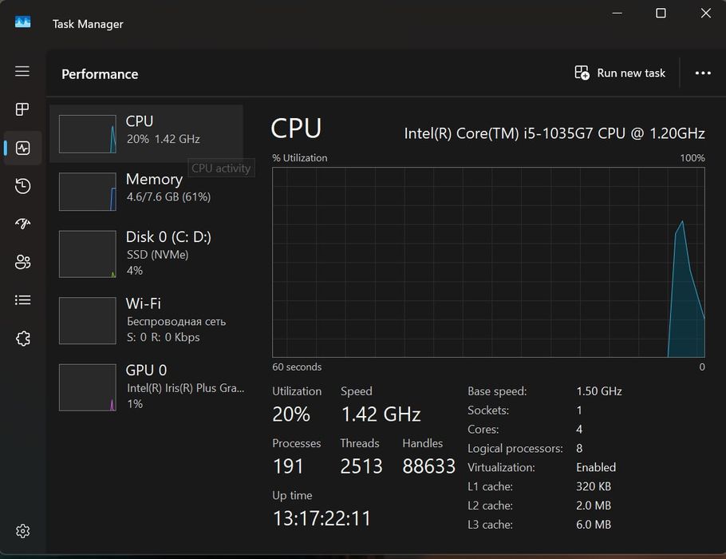Image resolution: width=726 pixels, height=559 pixels.
Task: Click Run new task button
Action: coord(620,73)
